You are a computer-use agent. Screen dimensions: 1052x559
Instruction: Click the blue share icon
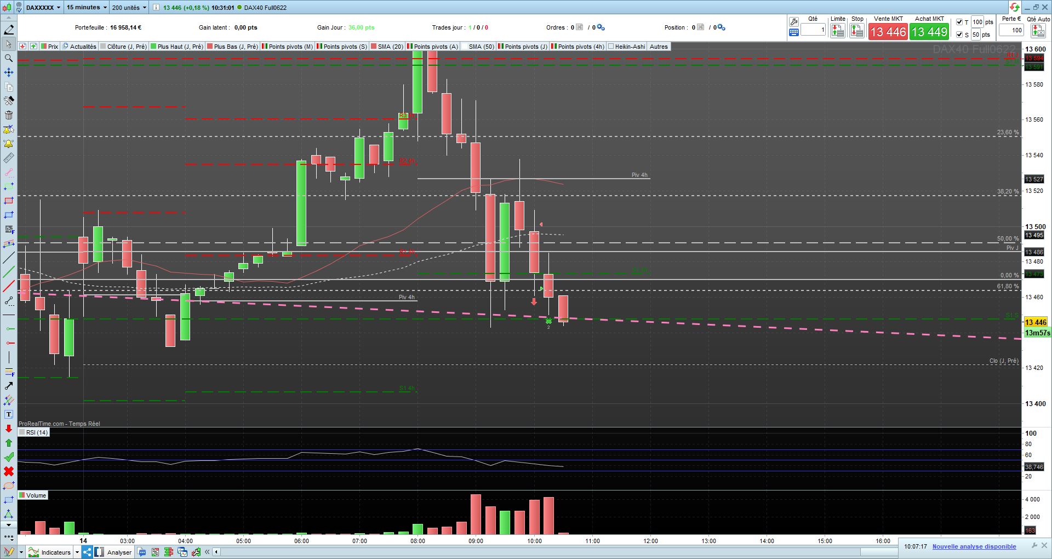[x=87, y=552]
